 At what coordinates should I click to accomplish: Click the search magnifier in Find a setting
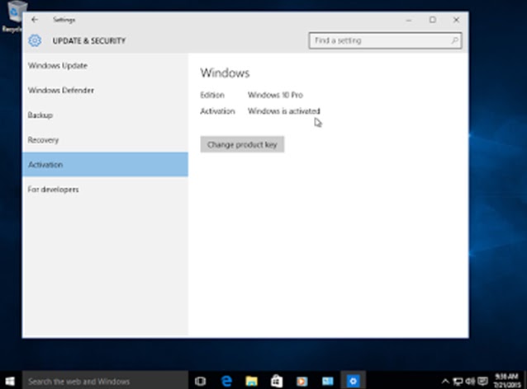(x=454, y=40)
